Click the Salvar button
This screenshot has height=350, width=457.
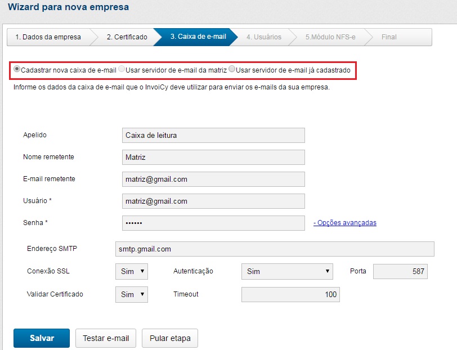point(42,338)
